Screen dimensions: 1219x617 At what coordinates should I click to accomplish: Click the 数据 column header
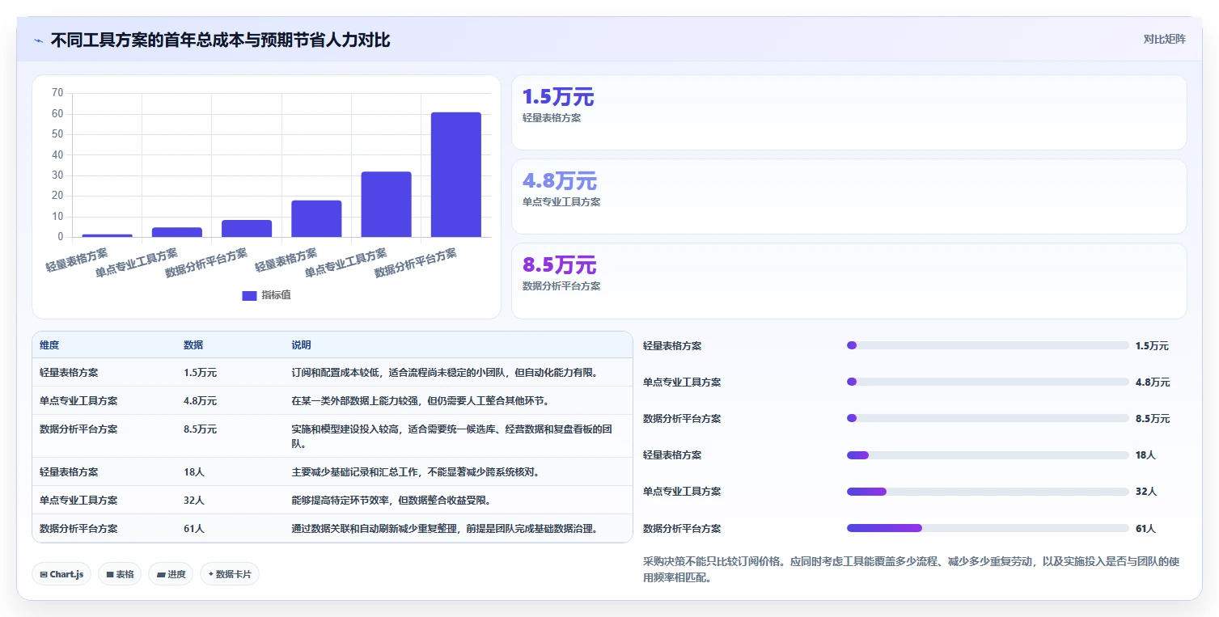[x=193, y=345]
